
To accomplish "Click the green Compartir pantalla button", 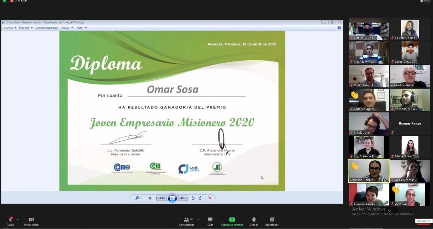I will tap(232, 221).
